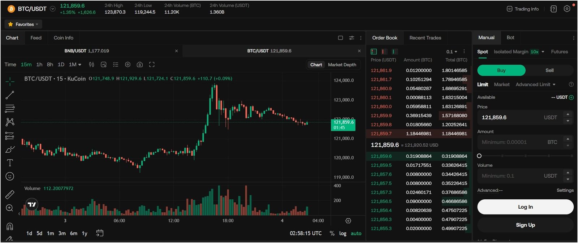Switch to the Recent Trades tab
This screenshot has width=578, height=243.
point(425,38)
